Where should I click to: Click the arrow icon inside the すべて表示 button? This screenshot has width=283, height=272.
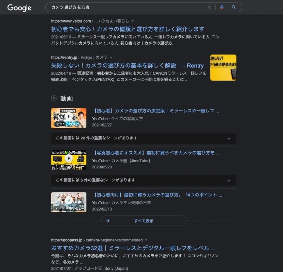coord(108,221)
